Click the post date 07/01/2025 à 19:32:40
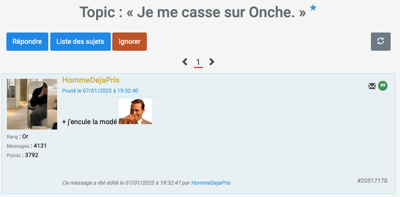 [x=100, y=91]
